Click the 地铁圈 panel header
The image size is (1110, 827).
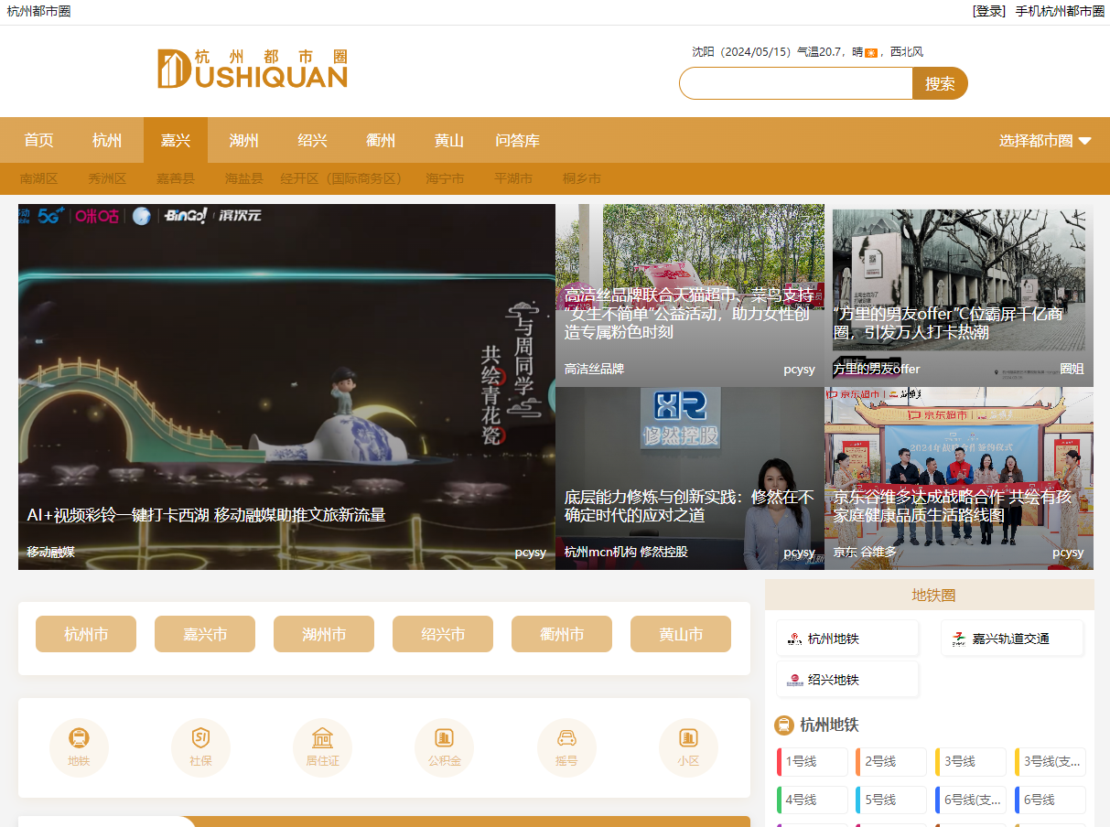click(930, 595)
